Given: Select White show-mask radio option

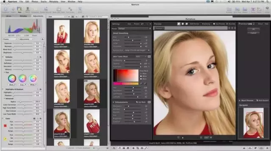Looking at the screenshot, I should coord(141,76).
